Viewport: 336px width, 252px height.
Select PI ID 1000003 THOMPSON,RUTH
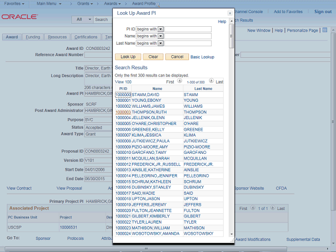coord(123,112)
